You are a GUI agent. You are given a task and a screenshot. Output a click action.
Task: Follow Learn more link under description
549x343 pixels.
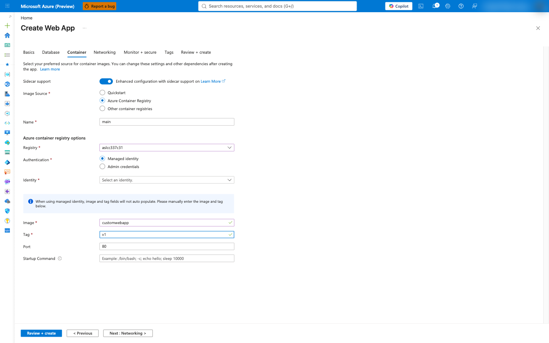[50, 69]
